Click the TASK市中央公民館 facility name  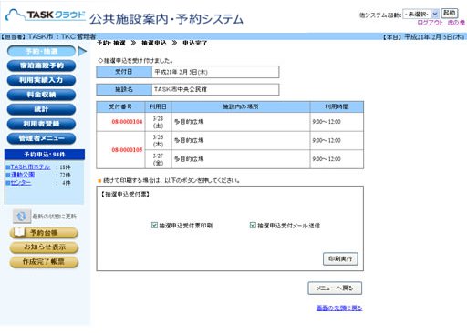tap(181, 89)
